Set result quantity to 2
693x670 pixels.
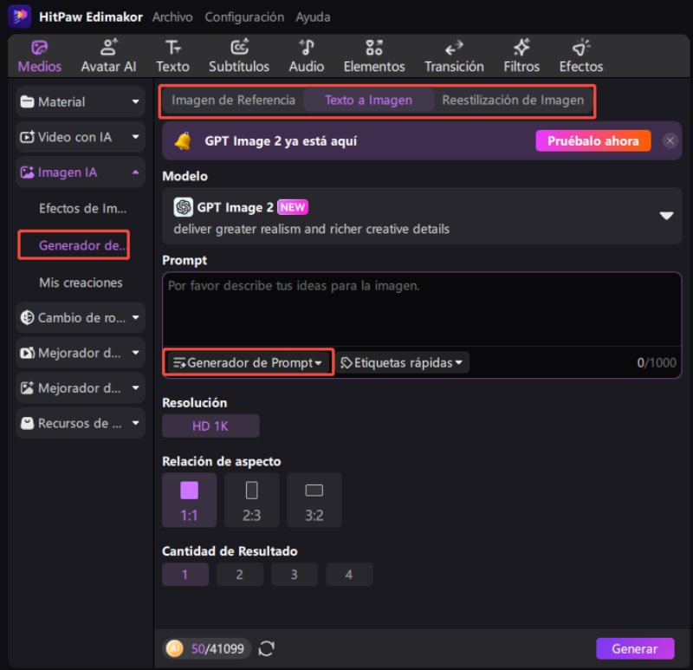pos(240,575)
